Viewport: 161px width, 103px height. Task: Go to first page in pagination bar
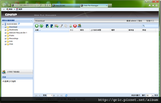click(36, 96)
